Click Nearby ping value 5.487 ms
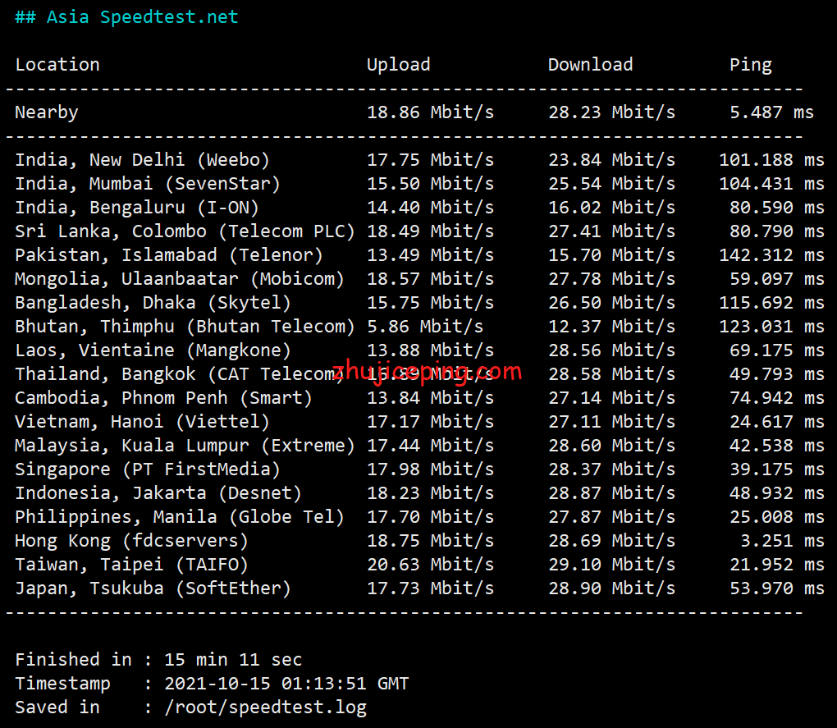 [772, 112]
